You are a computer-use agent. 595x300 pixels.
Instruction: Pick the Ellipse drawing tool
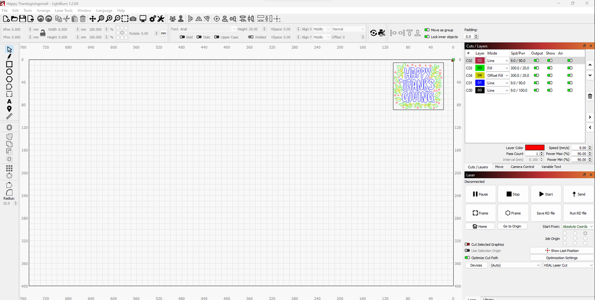[9, 71]
